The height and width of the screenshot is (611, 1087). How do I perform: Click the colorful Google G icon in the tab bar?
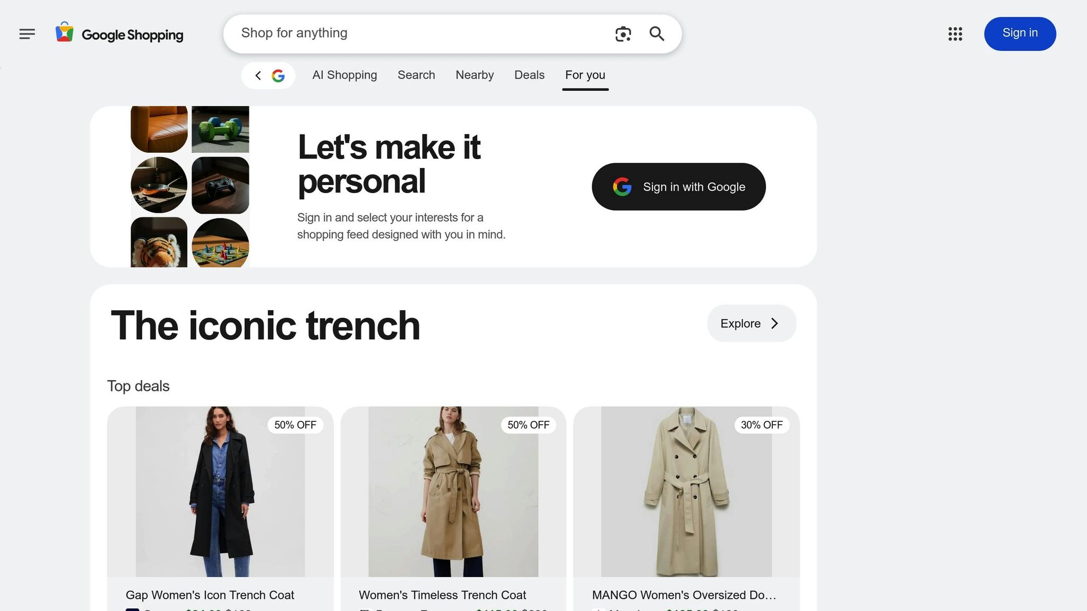tap(278, 75)
